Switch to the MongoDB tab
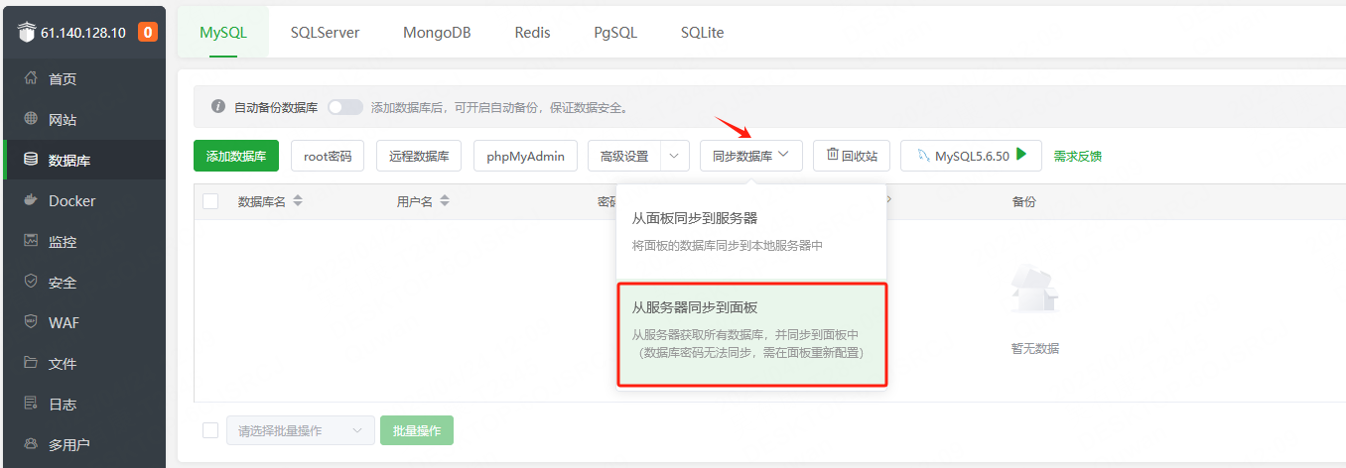This screenshot has width=1346, height=468. [437, 32]
